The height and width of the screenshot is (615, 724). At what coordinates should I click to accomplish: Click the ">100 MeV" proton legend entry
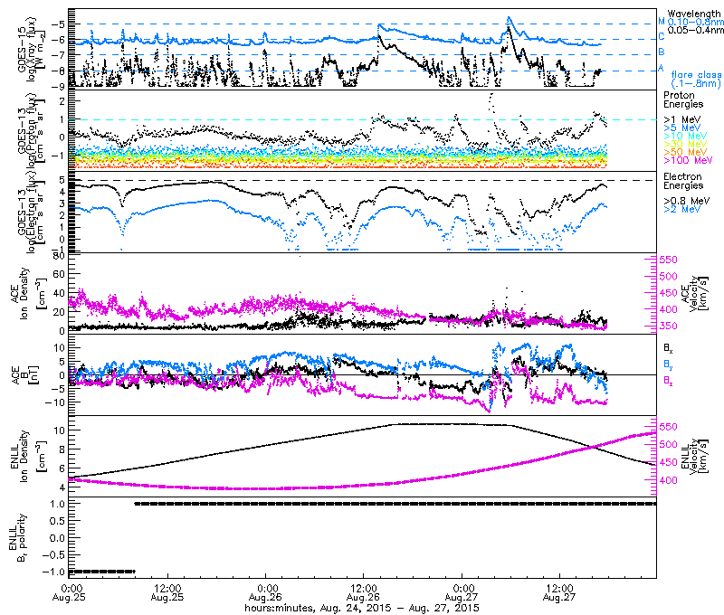tap(688, 160)
